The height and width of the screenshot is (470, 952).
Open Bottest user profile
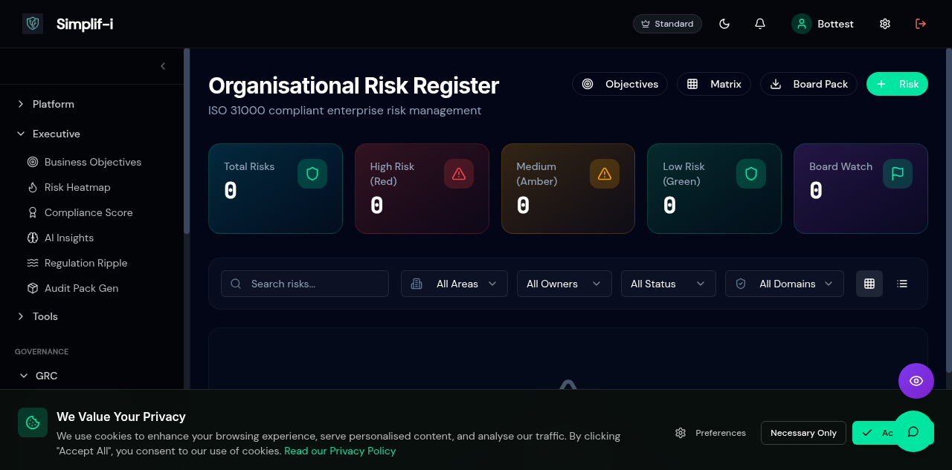[823, 24]
